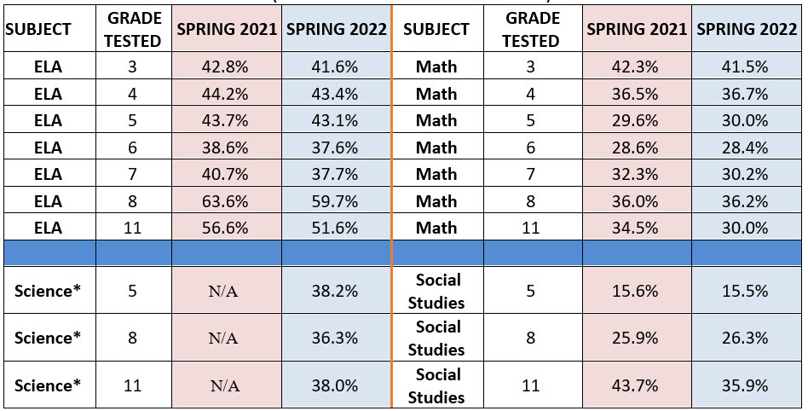Viewport: 808px width, 411px height.
Task: Click the left SUBJECT column header
Action: coord(38,29)
